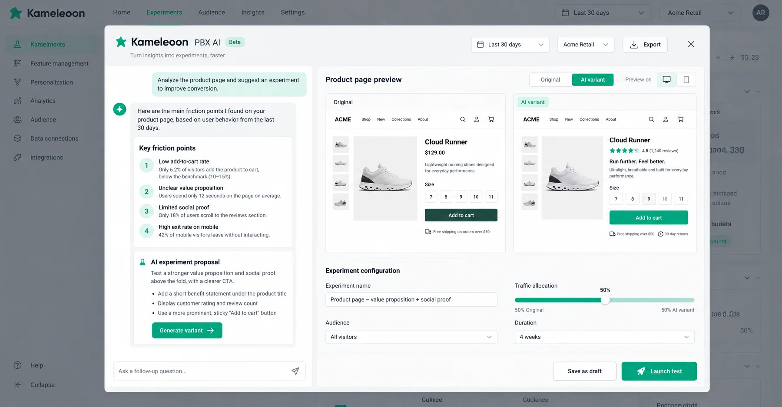Select desktop preview icon

pos(666,79)
